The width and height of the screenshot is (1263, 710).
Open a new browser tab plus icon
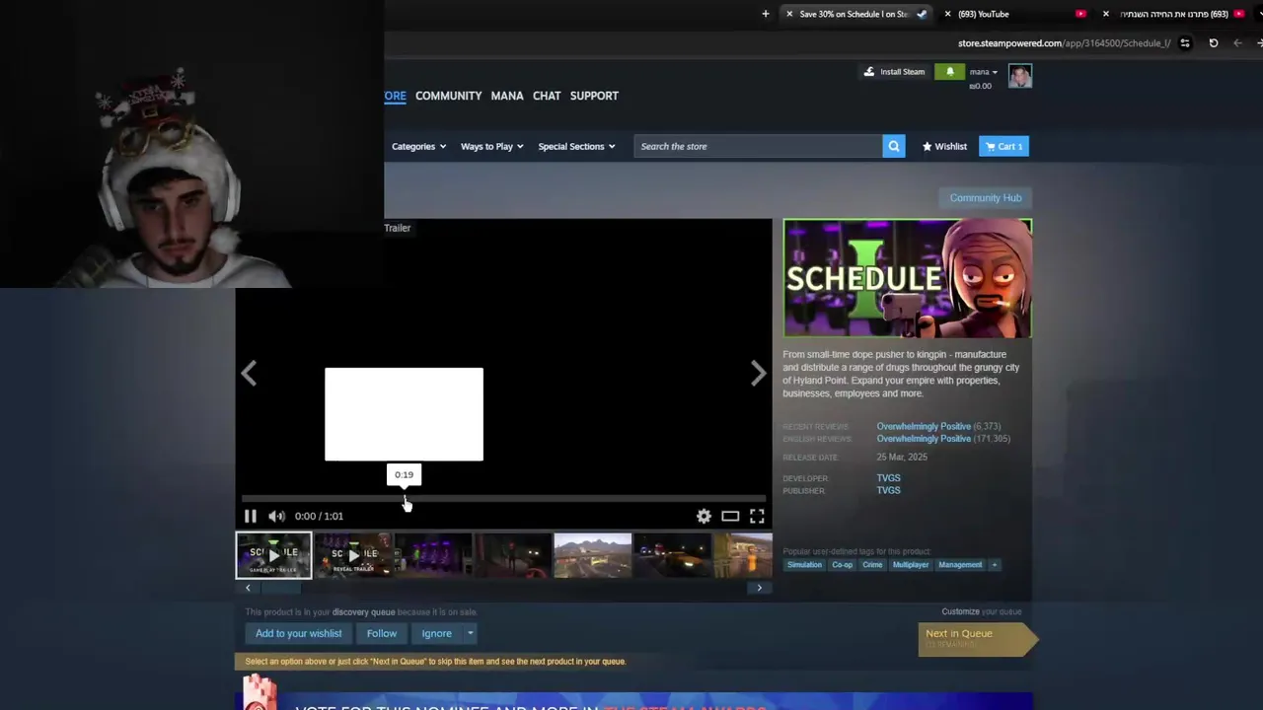(766, 14)
